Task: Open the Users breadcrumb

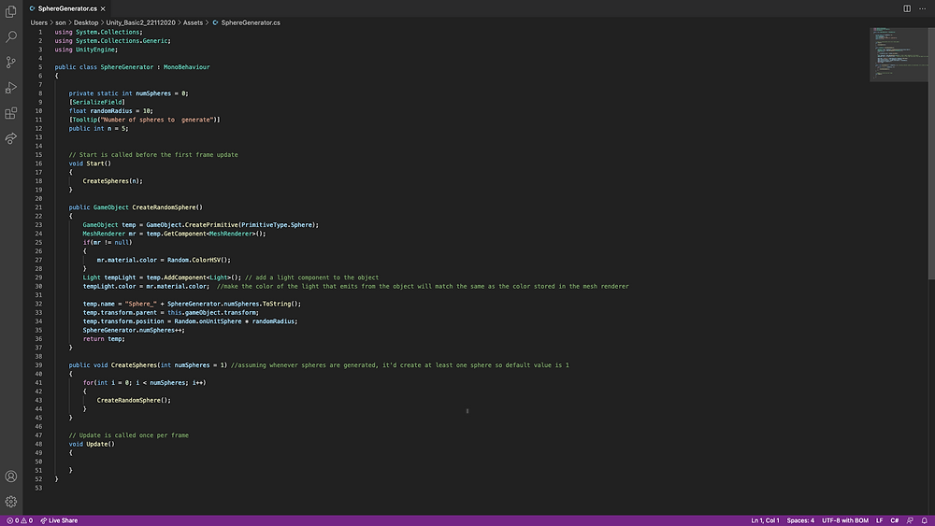Action: pos(38,22)
